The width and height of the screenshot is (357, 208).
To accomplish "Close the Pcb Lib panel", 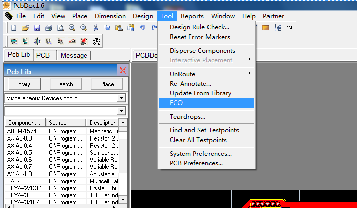I will click(122, 71).
